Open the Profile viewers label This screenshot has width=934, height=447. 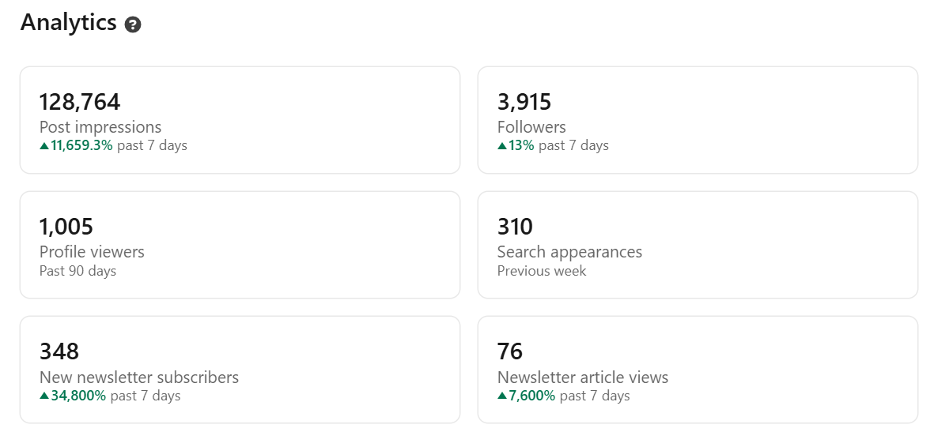click(92, 252)
